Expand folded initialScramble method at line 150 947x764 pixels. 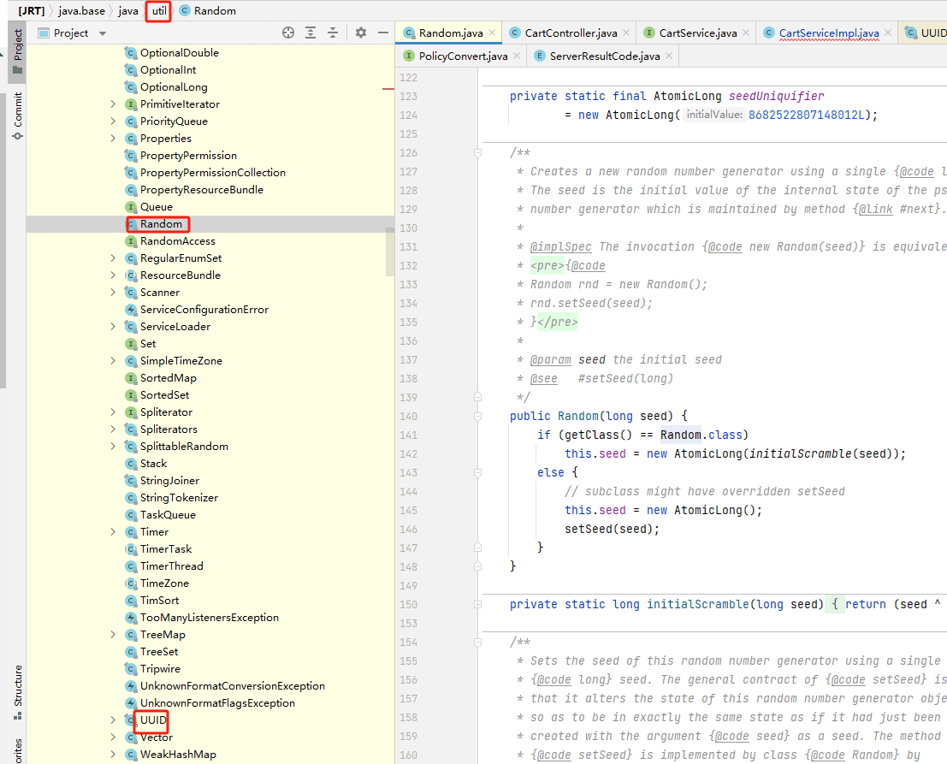pyautogui.click(x=477, y=605)
